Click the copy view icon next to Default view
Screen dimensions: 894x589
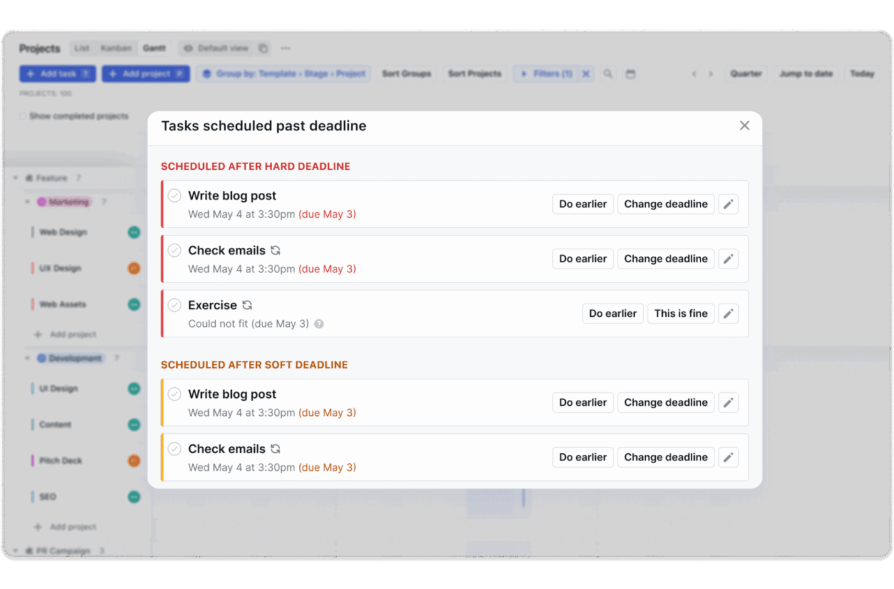(263, 49)
